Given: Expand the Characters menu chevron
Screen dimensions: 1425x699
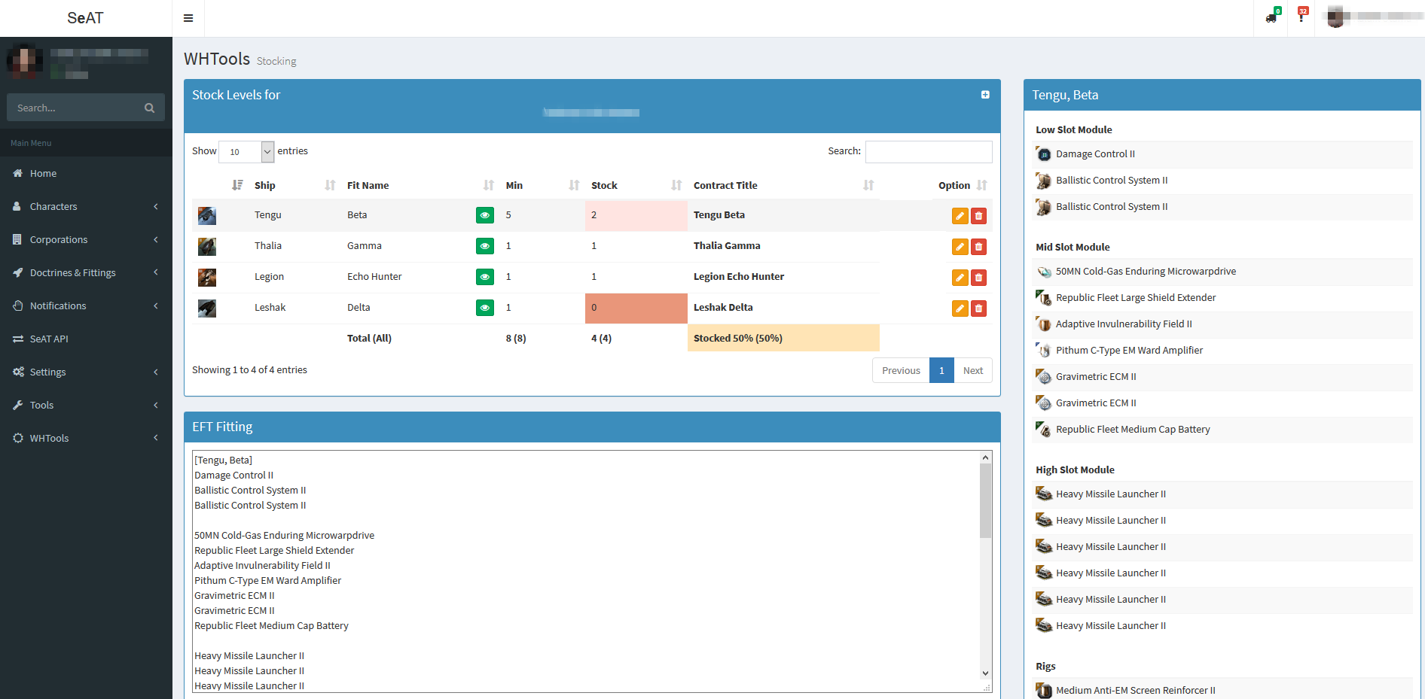Looking at the screenshot, I should click(x=156, y=206).
